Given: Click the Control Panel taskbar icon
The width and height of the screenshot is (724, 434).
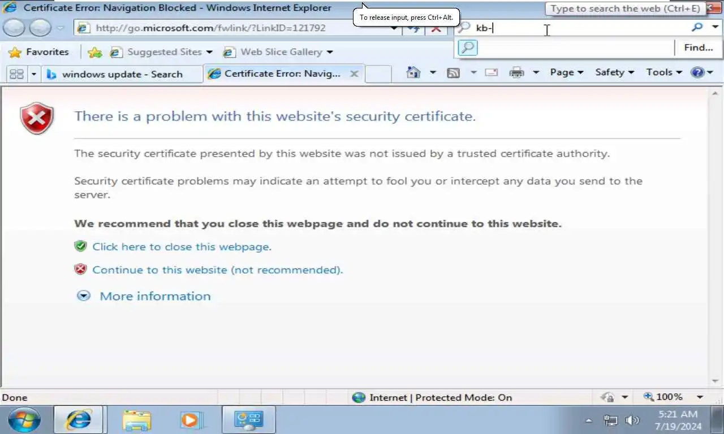Looking at the screenshot, I should coord(248,420).
